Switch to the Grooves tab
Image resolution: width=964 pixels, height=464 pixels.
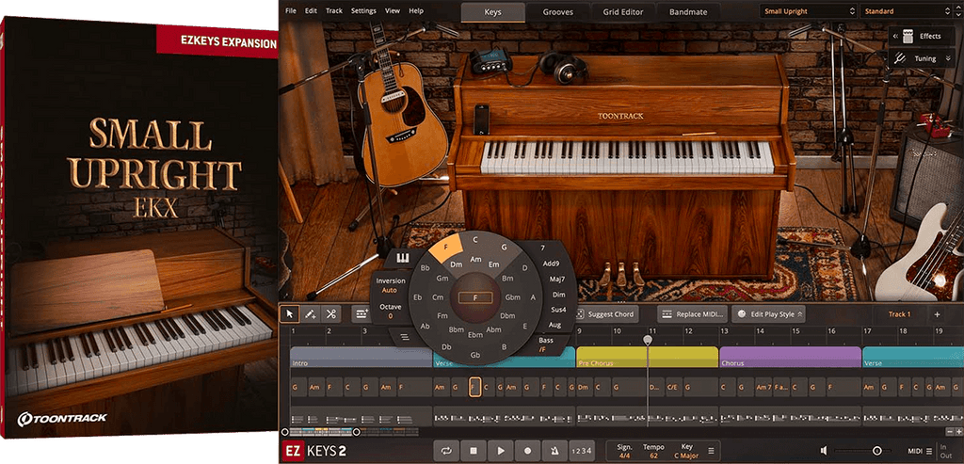pyautogui.click(x=557, y=11)
